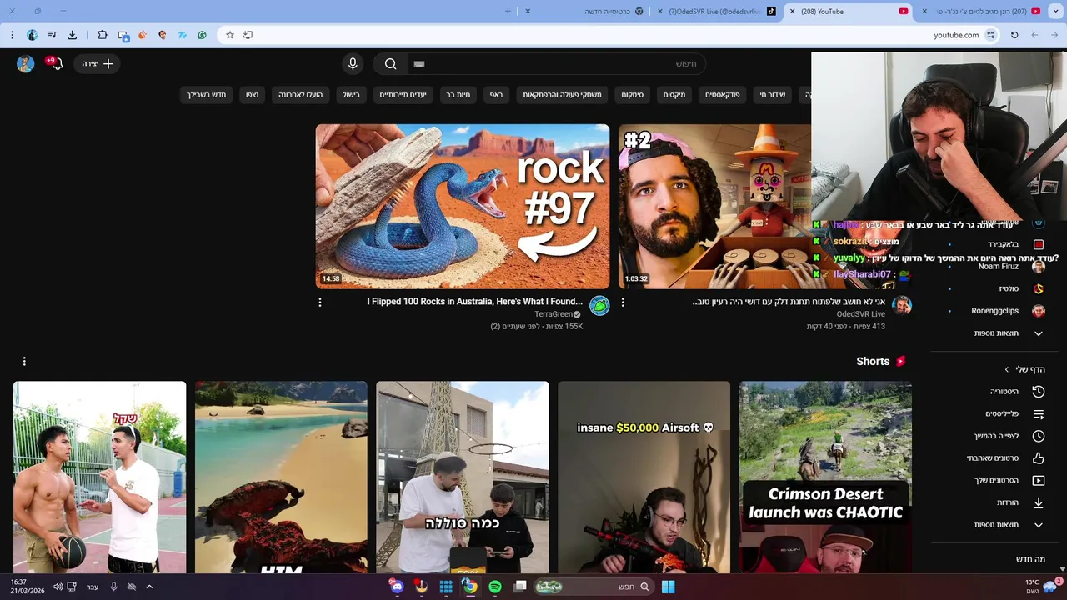1067x600 pixels.
Task: Open Spotify from the taskbar
Action: tap(495, 587)
